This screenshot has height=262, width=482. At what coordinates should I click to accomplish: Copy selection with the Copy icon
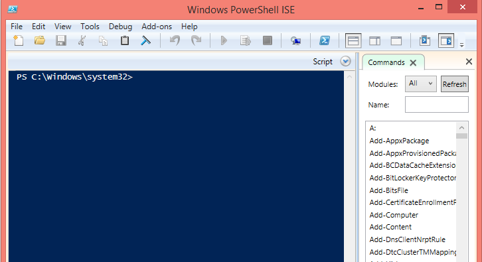[x=103, y=40]
